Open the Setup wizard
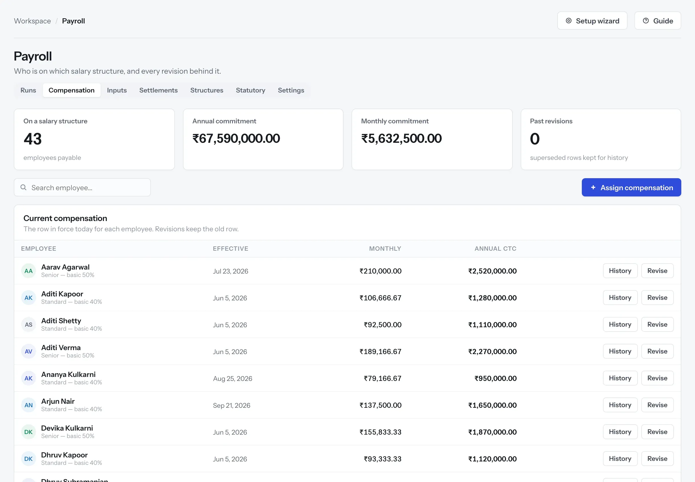The height and width of the screenshot is (482, 695). tap(592, 21)
